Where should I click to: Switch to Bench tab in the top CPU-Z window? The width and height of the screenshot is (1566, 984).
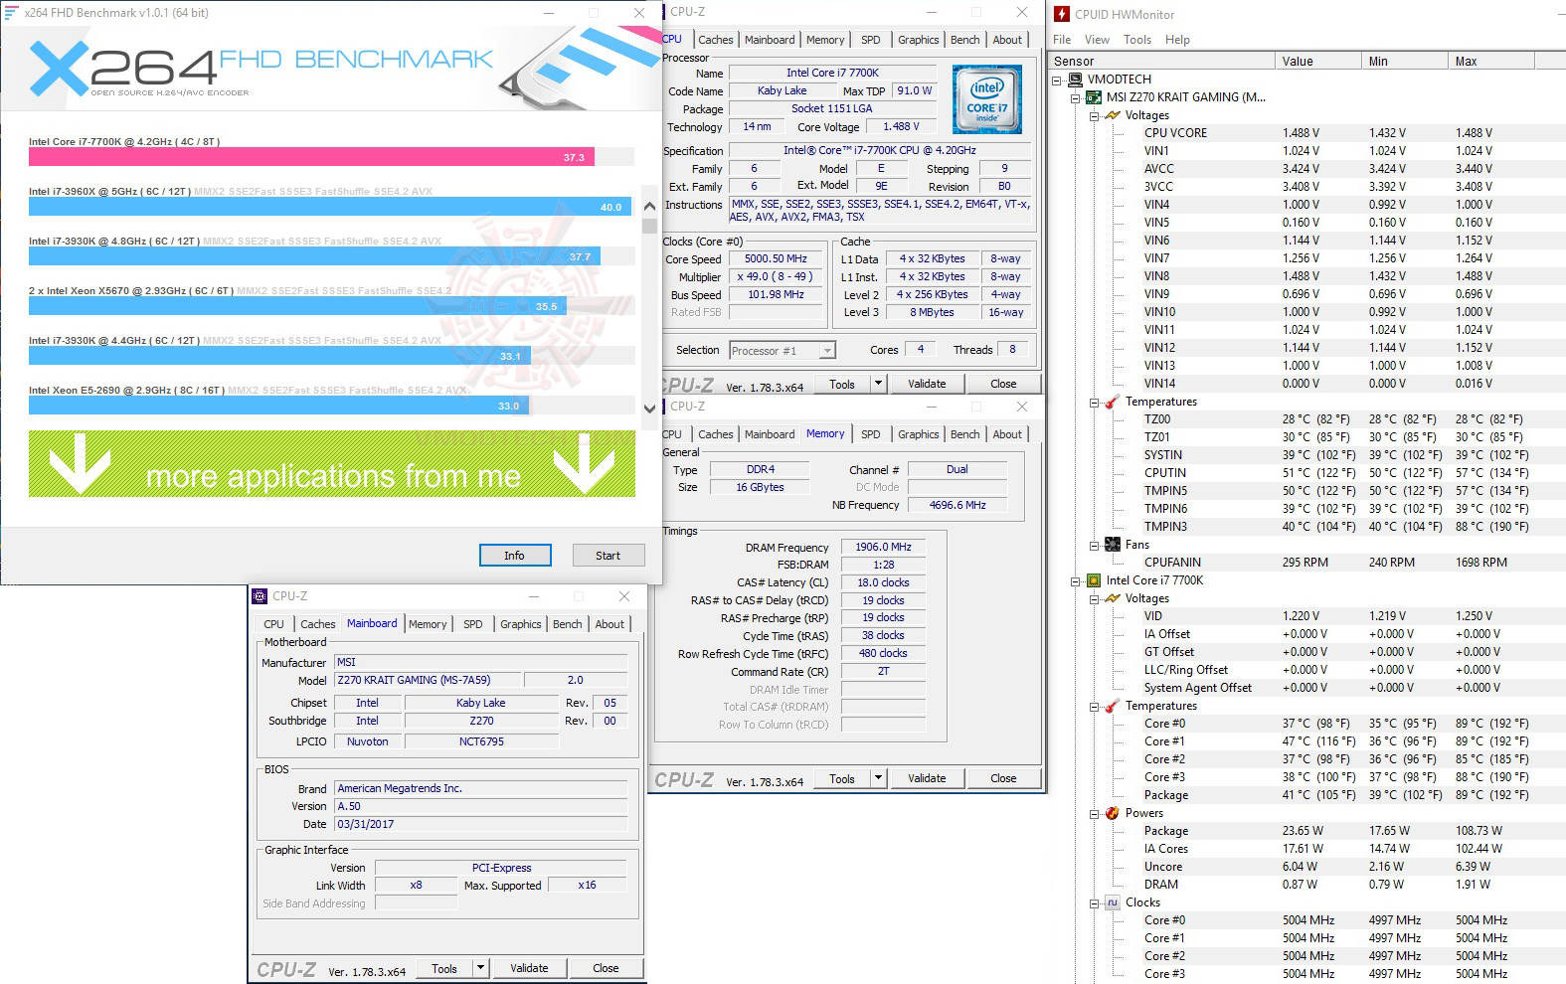[964, 40]
